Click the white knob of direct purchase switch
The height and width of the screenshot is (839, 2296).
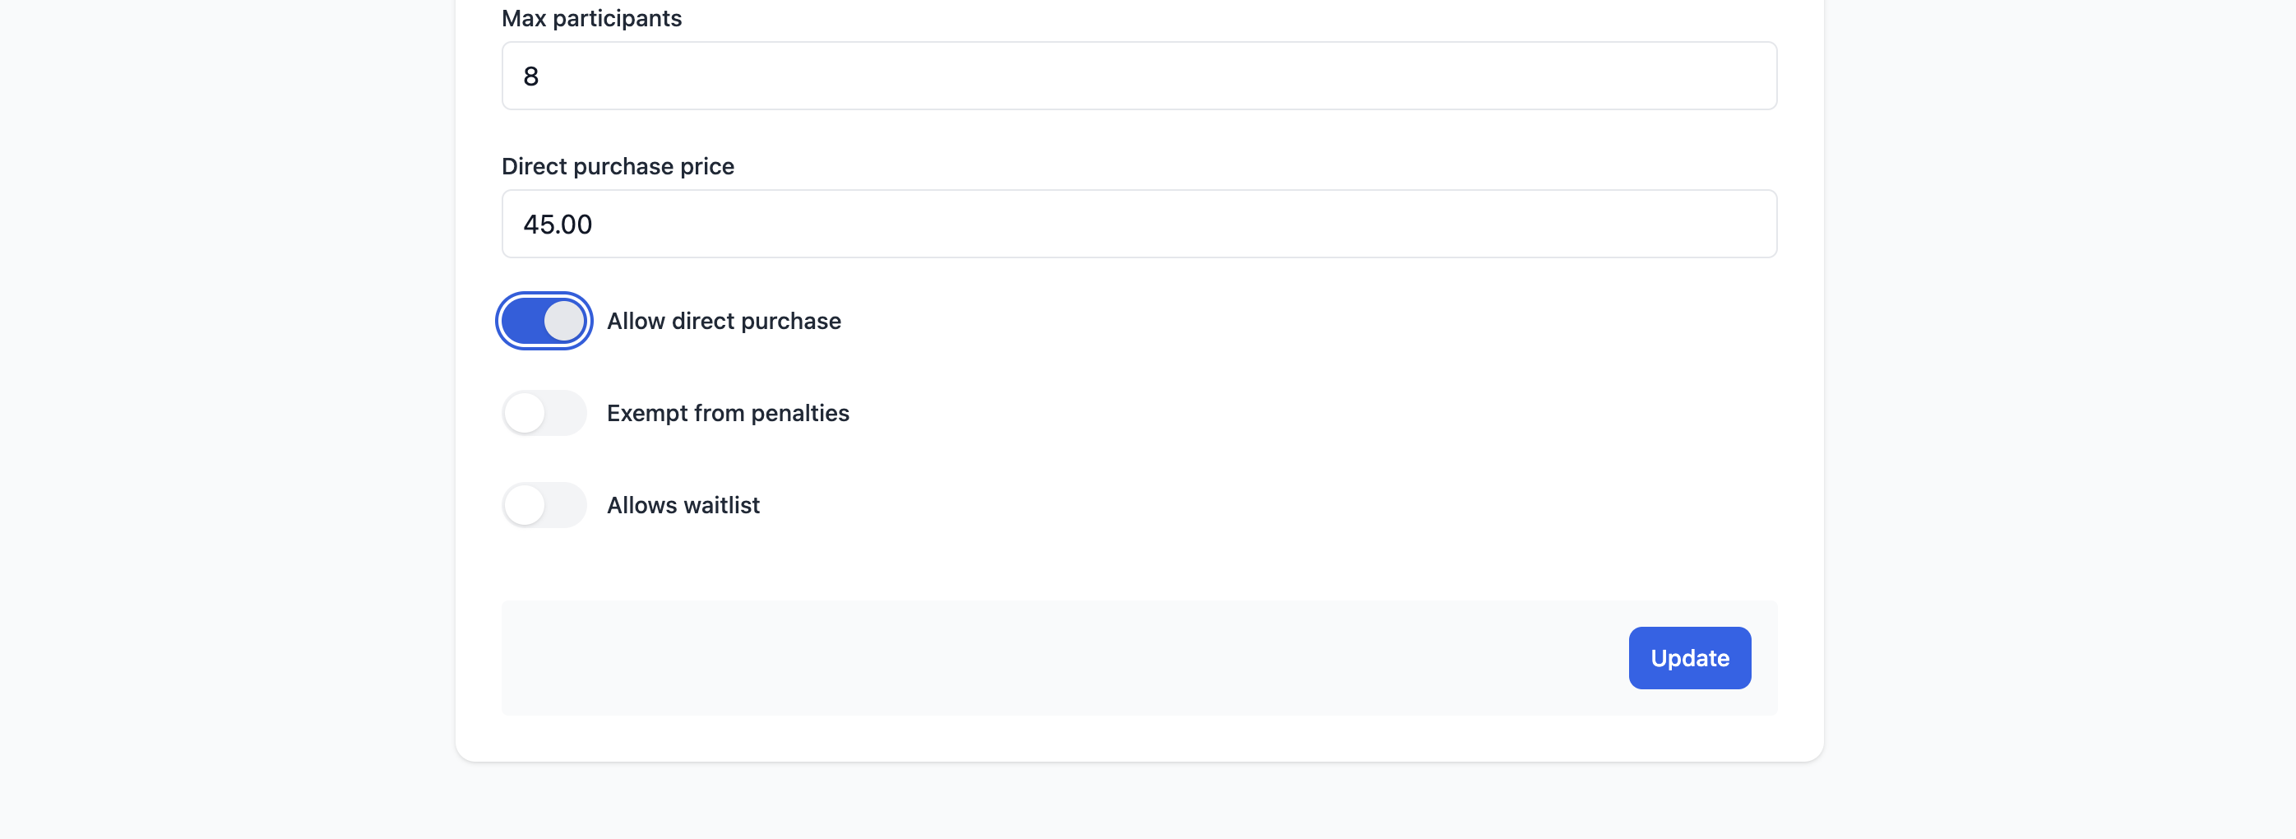coord(564,321)
